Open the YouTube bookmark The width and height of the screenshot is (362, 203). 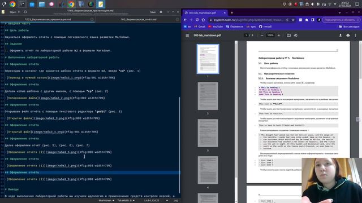point(216,27)
